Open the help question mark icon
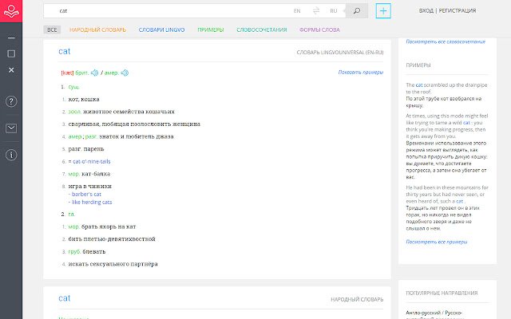Viewport: 511px width, 319px height. click(x=11, y=101)
